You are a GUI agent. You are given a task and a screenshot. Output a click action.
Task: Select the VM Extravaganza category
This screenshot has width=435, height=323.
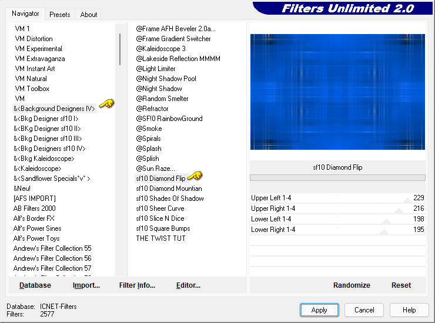(x=40, y=59)
